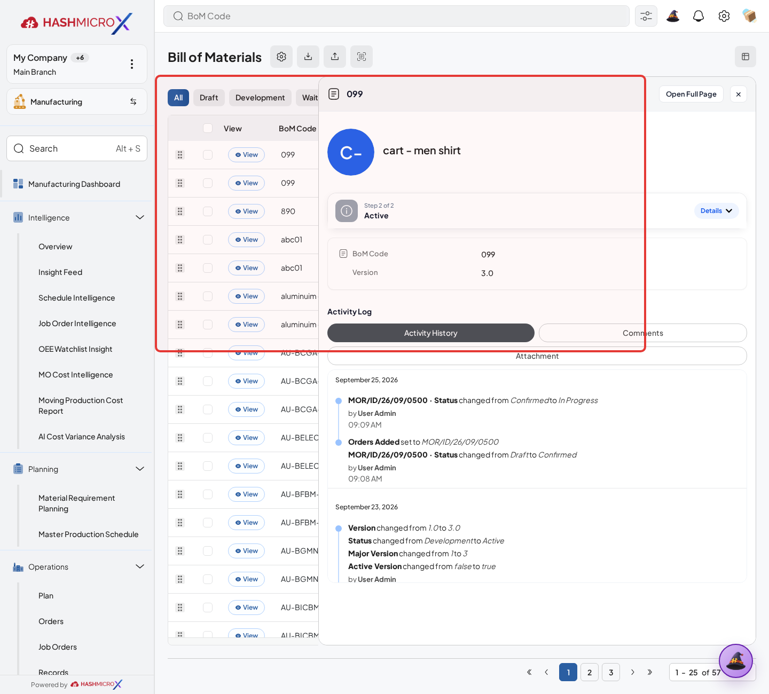Click the download icon beside Bill of Materials
The height and width of the screenshot is (694, 769).
pos(308,57)
